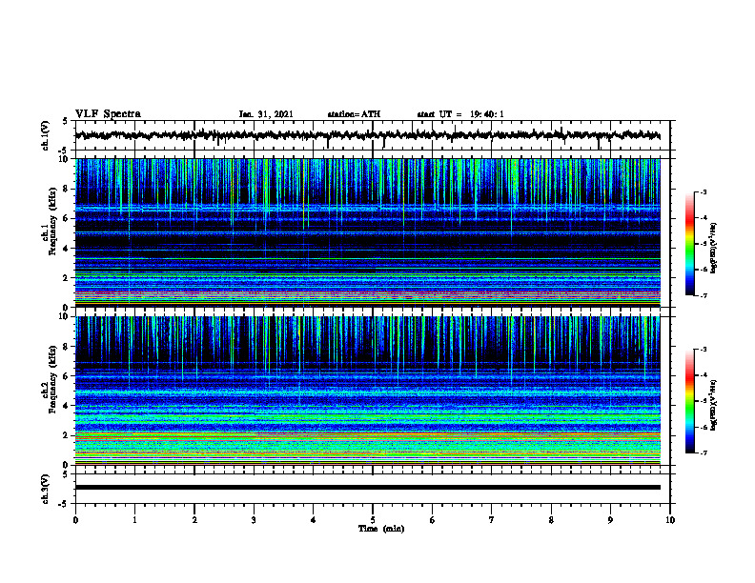Click time axis tick label "7"

pos(492,520)
